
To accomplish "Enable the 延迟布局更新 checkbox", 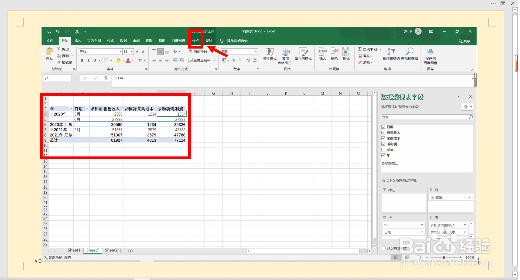I will pyautogui.click(x=384, y=248).
